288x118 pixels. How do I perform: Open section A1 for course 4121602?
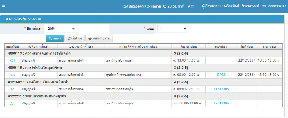click(12, 89)
